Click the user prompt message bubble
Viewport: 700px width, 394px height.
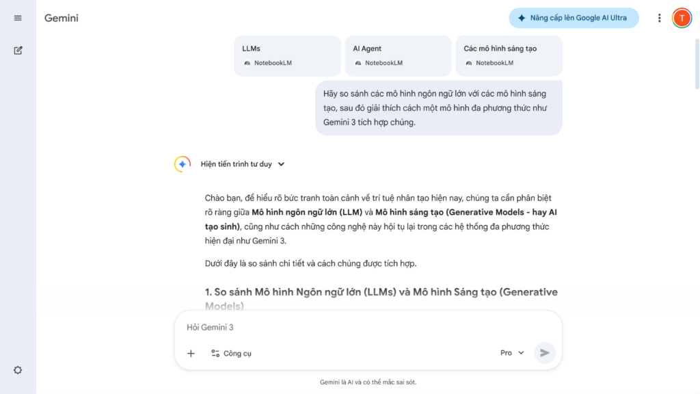click(x=438, y=108)
